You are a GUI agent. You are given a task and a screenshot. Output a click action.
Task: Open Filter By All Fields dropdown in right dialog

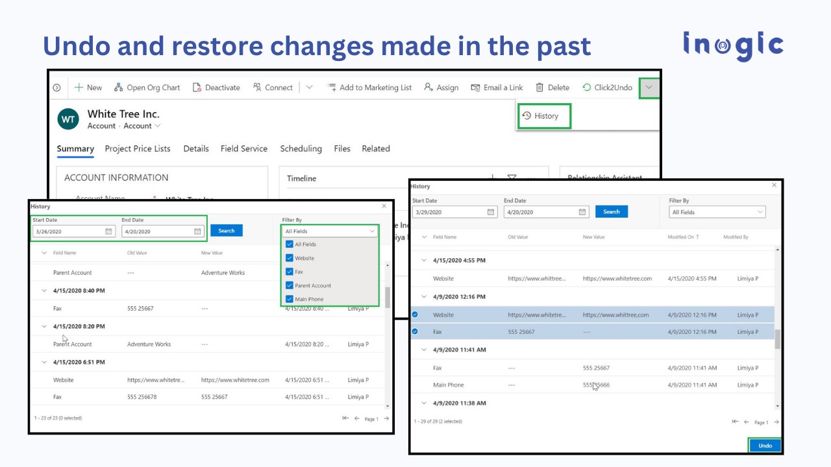tap(717, 212)
